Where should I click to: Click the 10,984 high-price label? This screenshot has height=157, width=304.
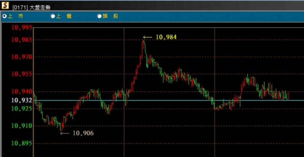point(166,37)
